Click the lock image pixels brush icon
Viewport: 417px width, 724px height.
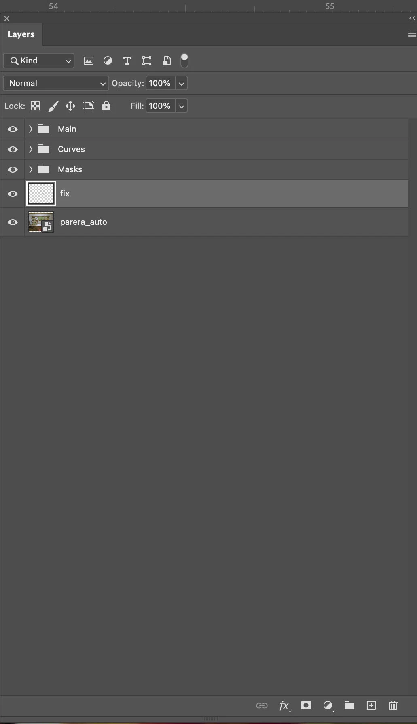(53, 106)
